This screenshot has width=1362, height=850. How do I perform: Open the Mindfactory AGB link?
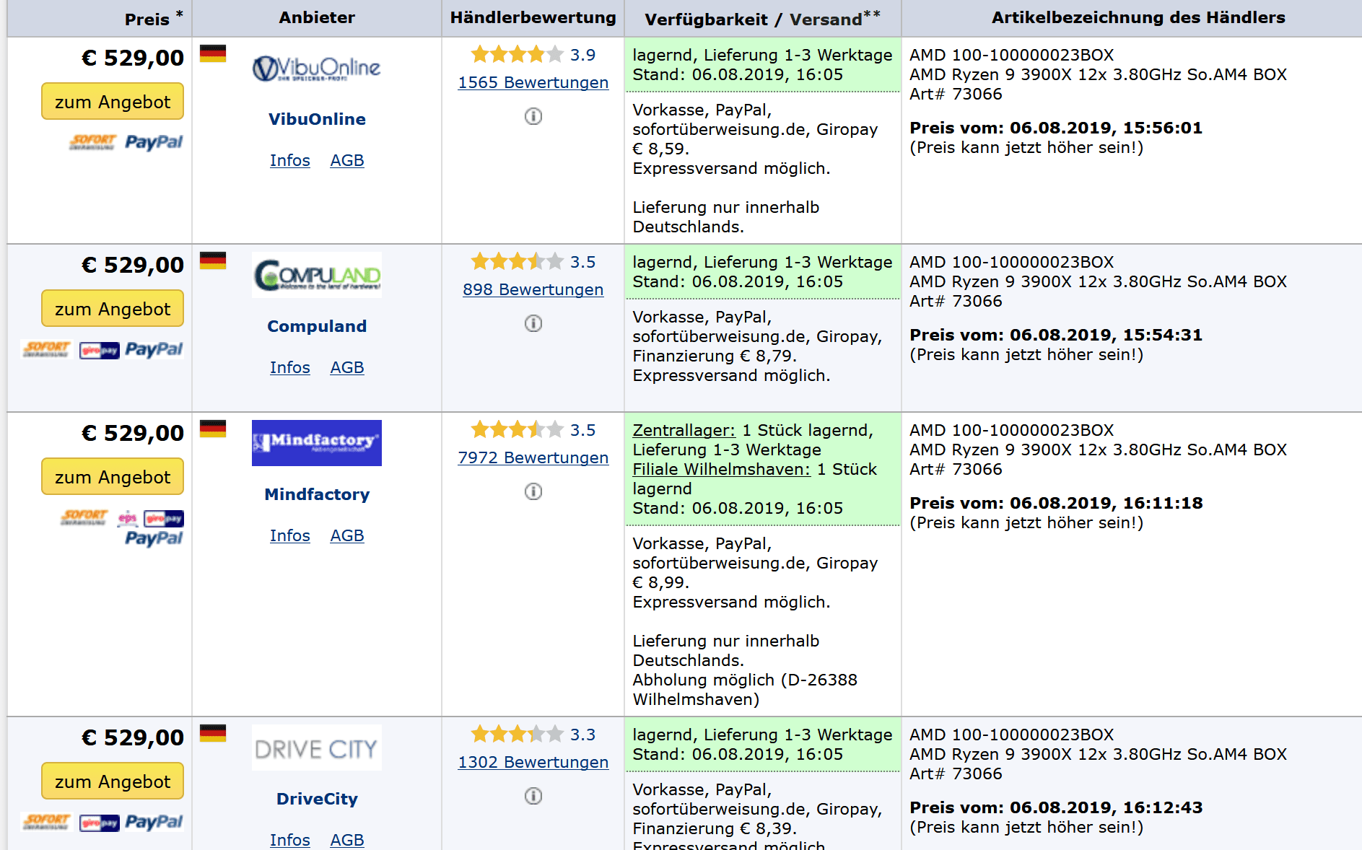click(x=347, y=535)
